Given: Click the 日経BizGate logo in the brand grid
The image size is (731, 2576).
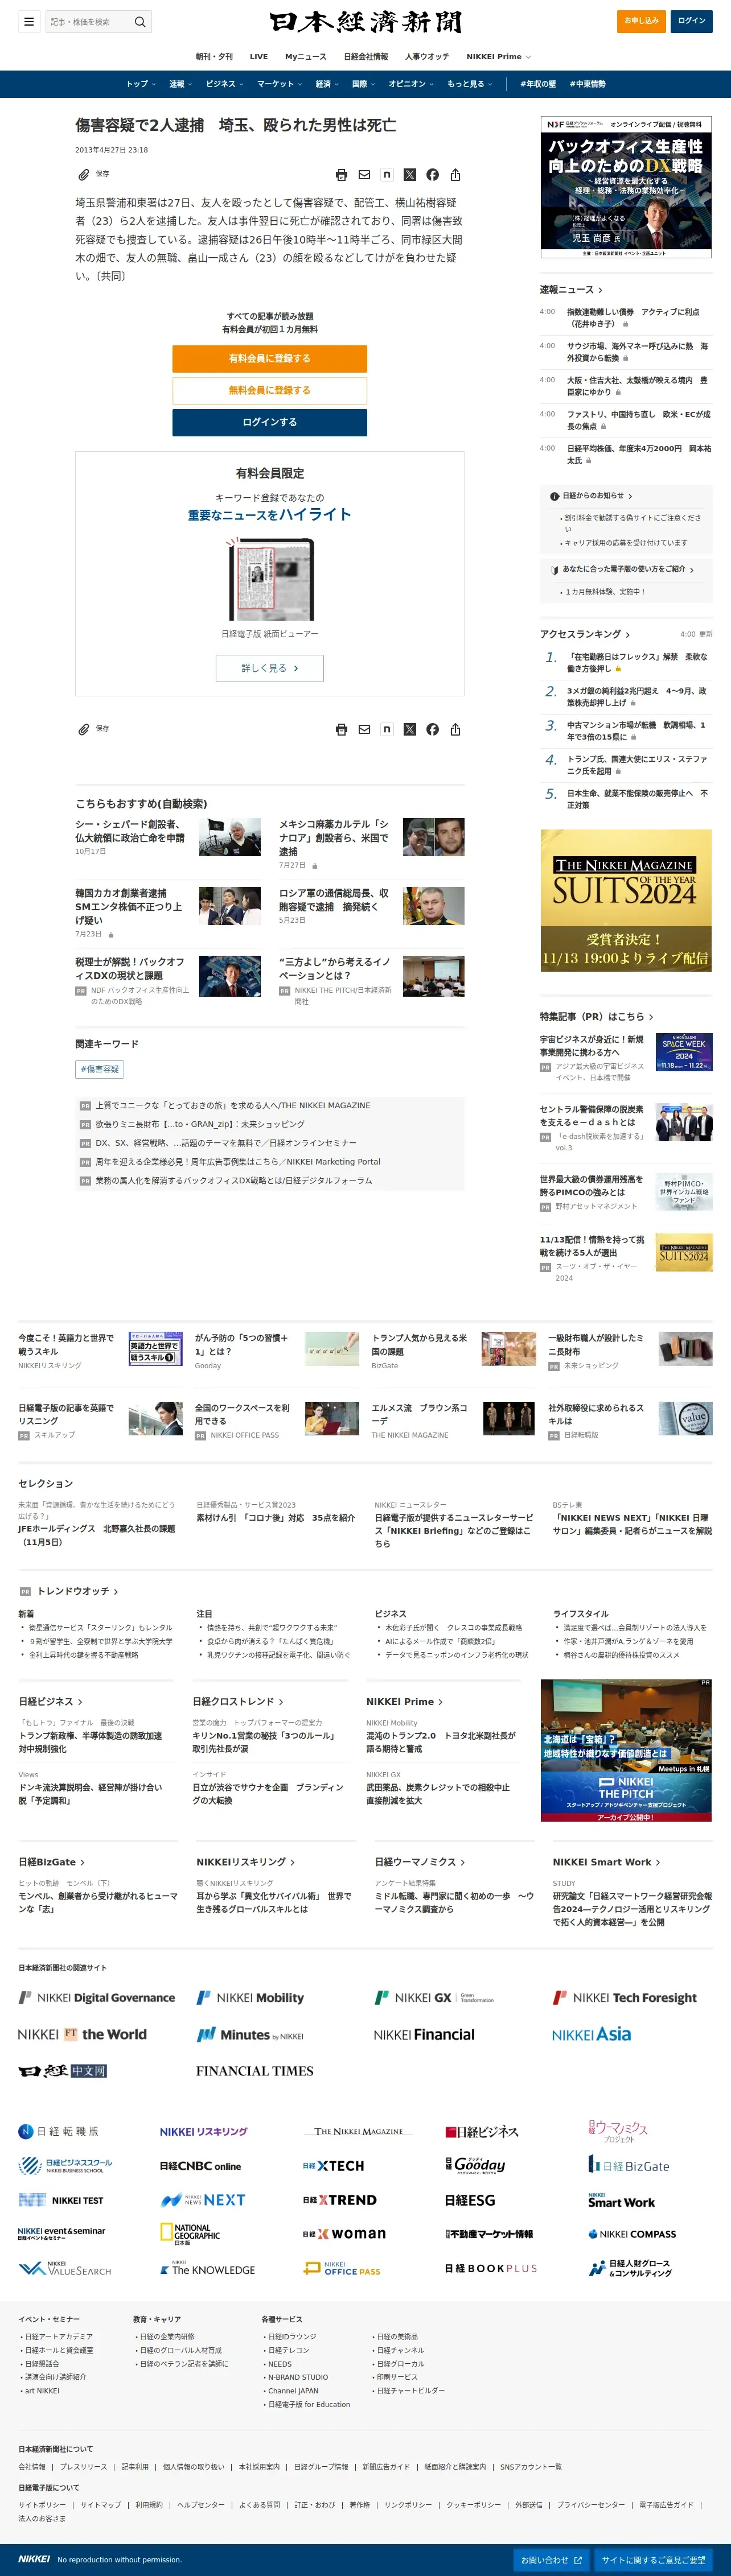Looking at the screenshot, I should tap(629, 2165).
